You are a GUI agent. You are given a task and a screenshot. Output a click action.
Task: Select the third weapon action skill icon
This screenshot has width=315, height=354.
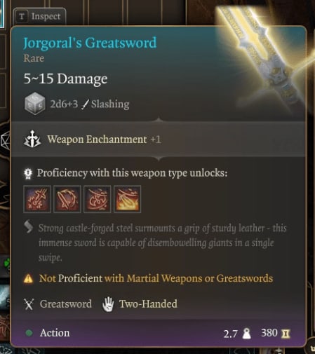tap(97, 199)
